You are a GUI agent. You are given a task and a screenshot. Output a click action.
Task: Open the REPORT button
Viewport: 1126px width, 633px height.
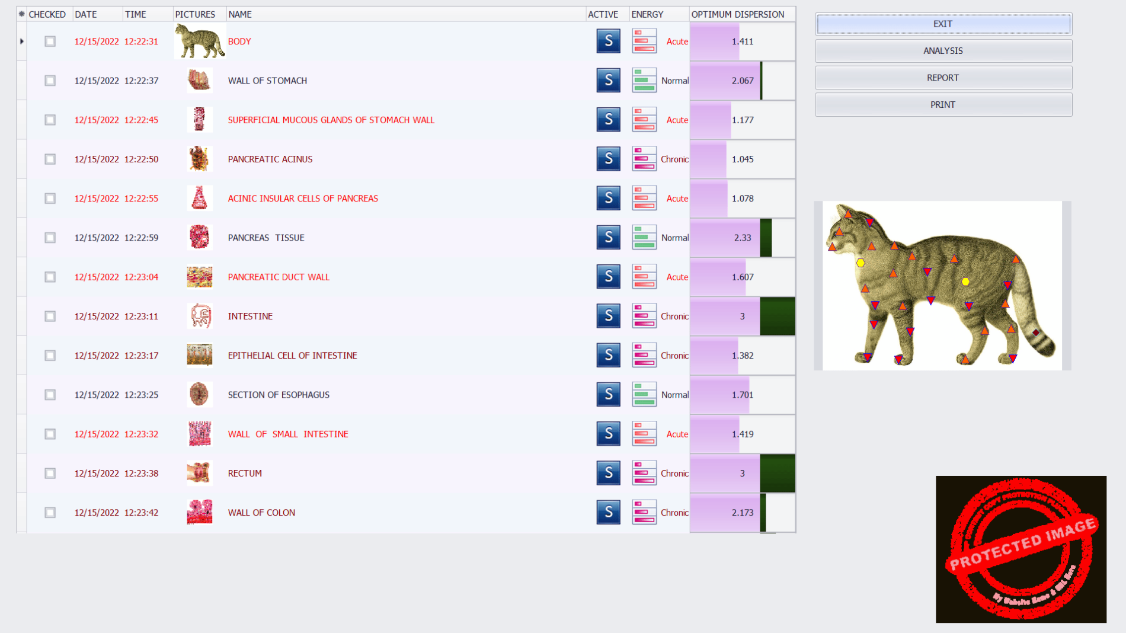[943, 78]
